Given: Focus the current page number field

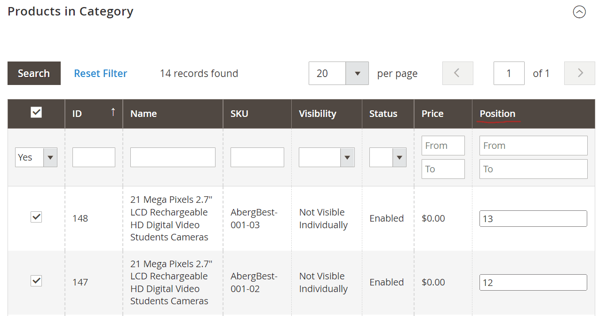Looking at the screenshot, I should pos(509,73).
